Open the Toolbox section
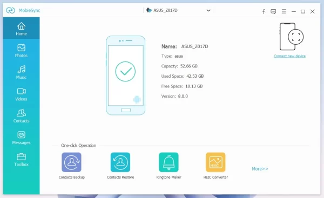The height and width of the screenshot is (198, 324). (21, 160)
